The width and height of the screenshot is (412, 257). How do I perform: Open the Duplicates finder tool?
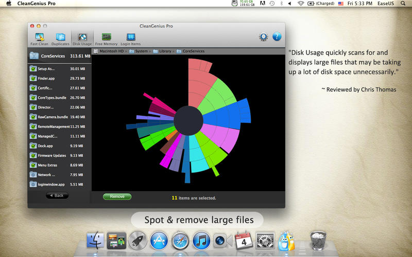60,39
